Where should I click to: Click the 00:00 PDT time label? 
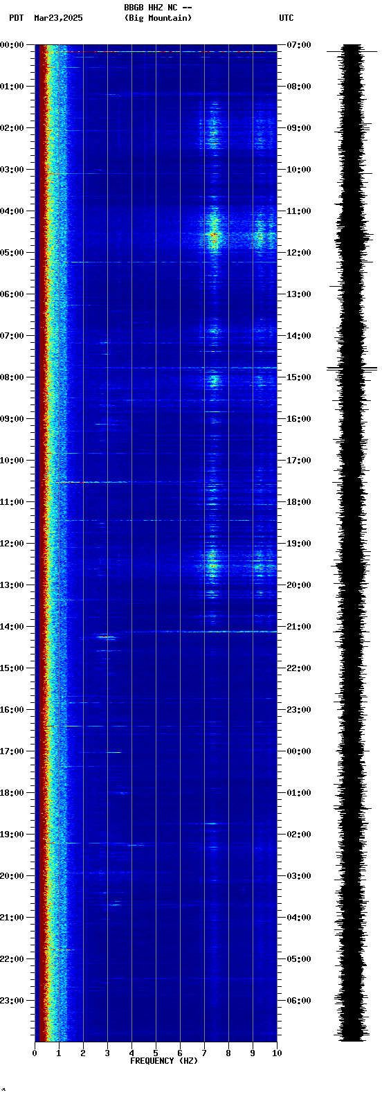click(12, 45)
